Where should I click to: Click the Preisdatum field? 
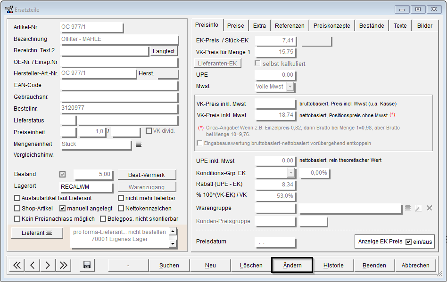tap(275, 242)
